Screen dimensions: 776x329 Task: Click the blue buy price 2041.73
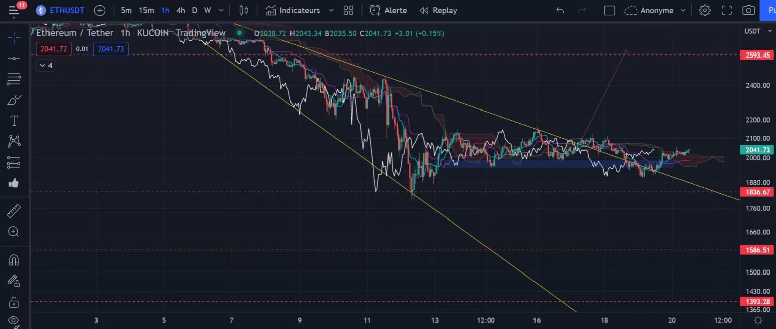(x=111, y=49)
